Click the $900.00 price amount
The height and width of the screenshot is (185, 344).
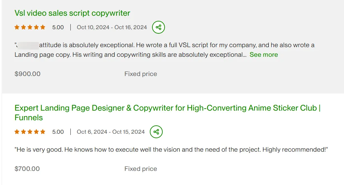coord(27,74)
